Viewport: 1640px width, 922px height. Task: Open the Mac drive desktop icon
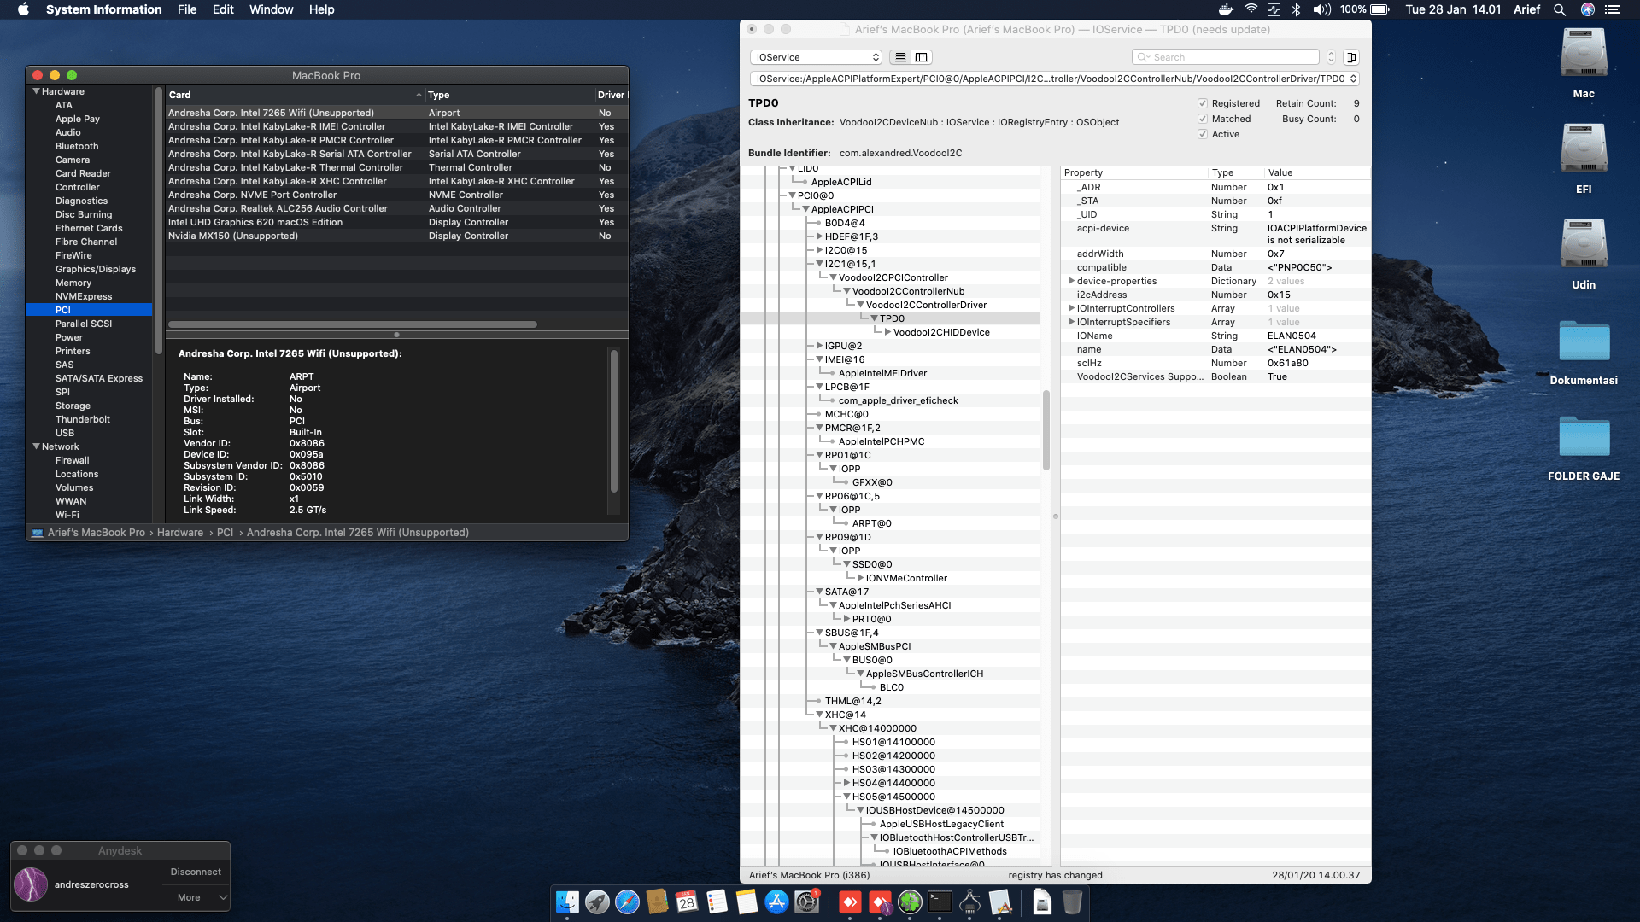coord(1584,53)
